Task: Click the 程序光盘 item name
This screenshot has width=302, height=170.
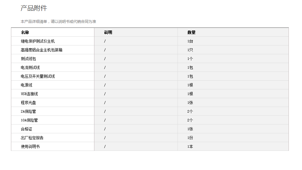Action: coord(29,103)
